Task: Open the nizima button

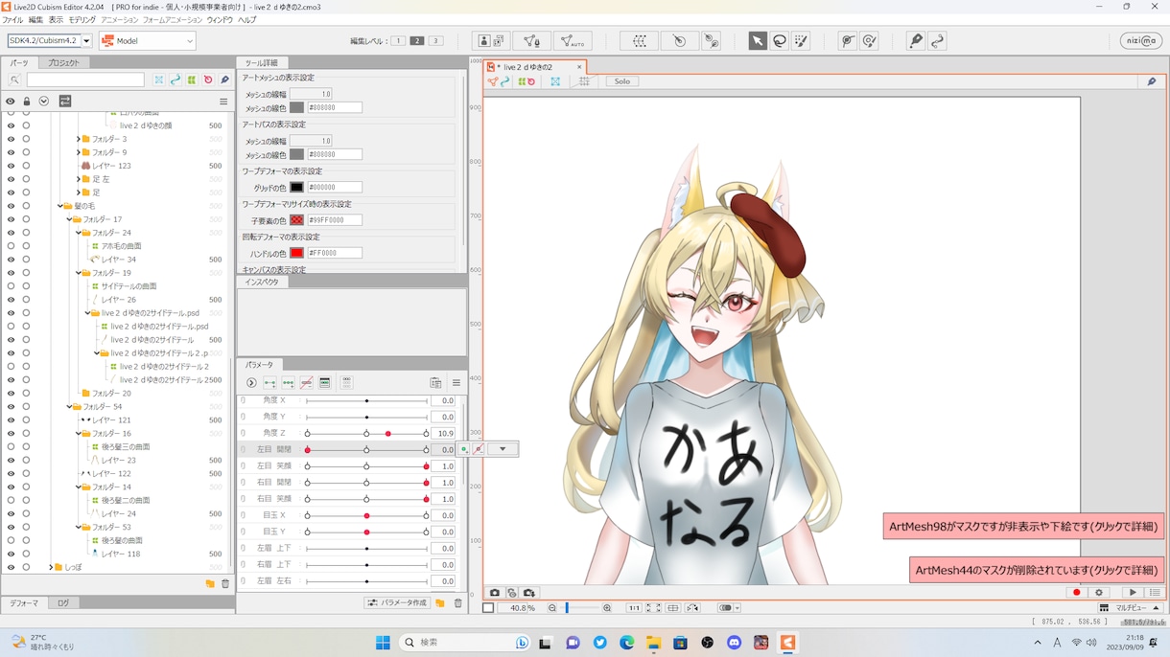Action: click(1141, 41)
